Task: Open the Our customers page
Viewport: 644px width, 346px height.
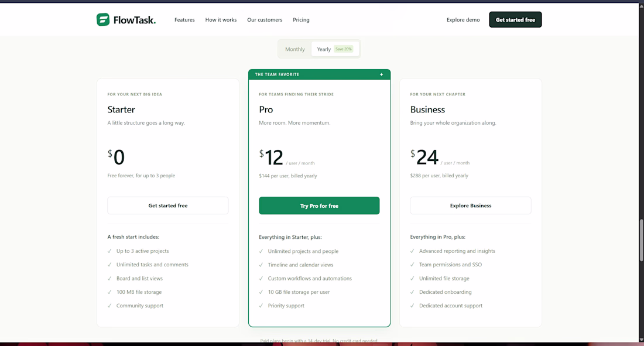Action: (x=265, y=20)
